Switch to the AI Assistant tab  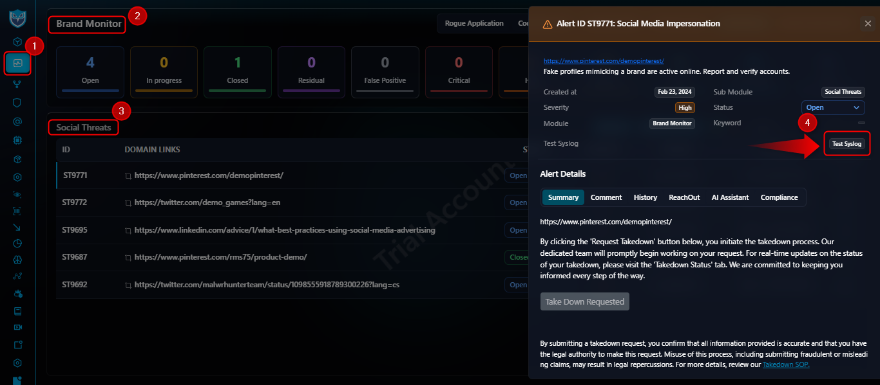coord(730,197)
